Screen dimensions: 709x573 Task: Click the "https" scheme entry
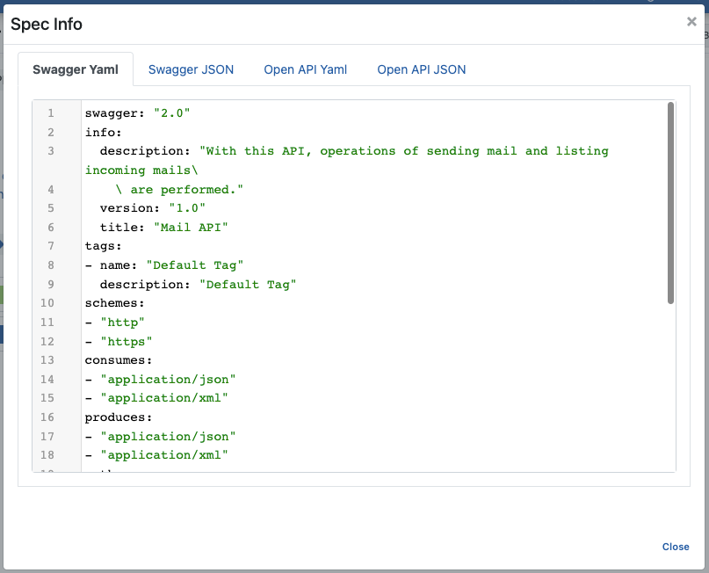coord(127,341)
